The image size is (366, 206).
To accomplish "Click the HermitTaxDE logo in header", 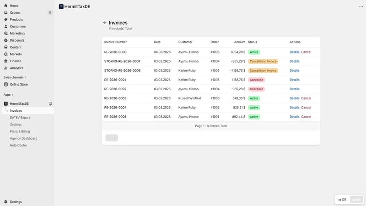I will click(x=61, y=6).
